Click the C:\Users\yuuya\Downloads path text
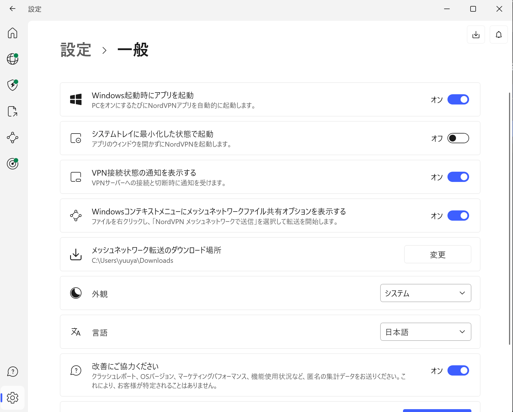This screenshot has width=513, height=412. pos(133,261)
